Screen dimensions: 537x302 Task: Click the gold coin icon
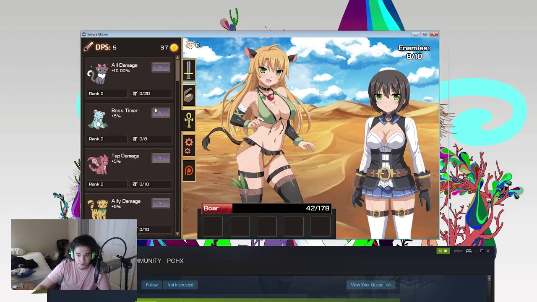(174, 48)
